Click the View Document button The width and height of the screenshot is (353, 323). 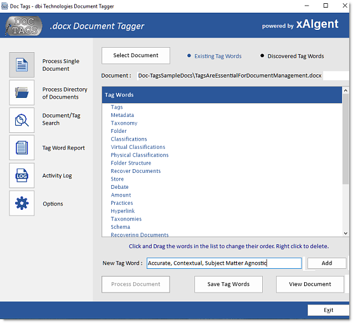point(310,284)
